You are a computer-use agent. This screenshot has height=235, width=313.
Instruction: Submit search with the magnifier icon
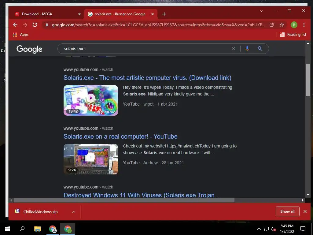click(260, 49)
